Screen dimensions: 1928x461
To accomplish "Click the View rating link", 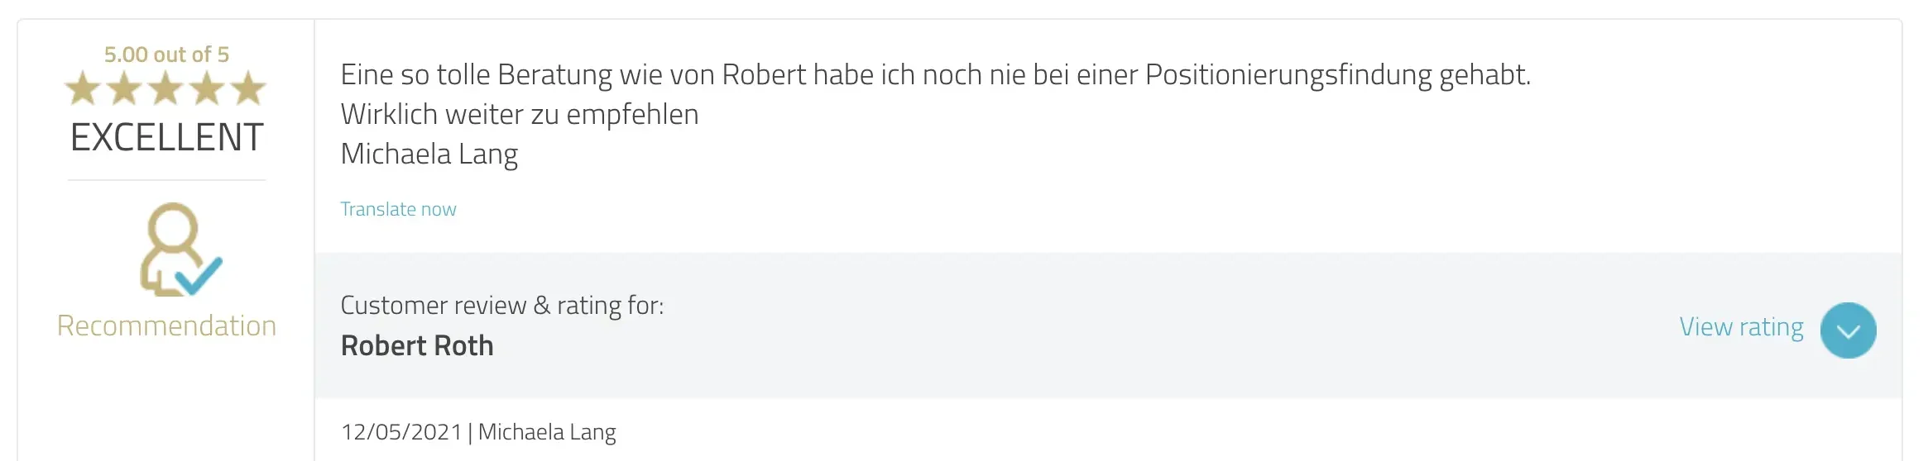I will (1741, 327).
